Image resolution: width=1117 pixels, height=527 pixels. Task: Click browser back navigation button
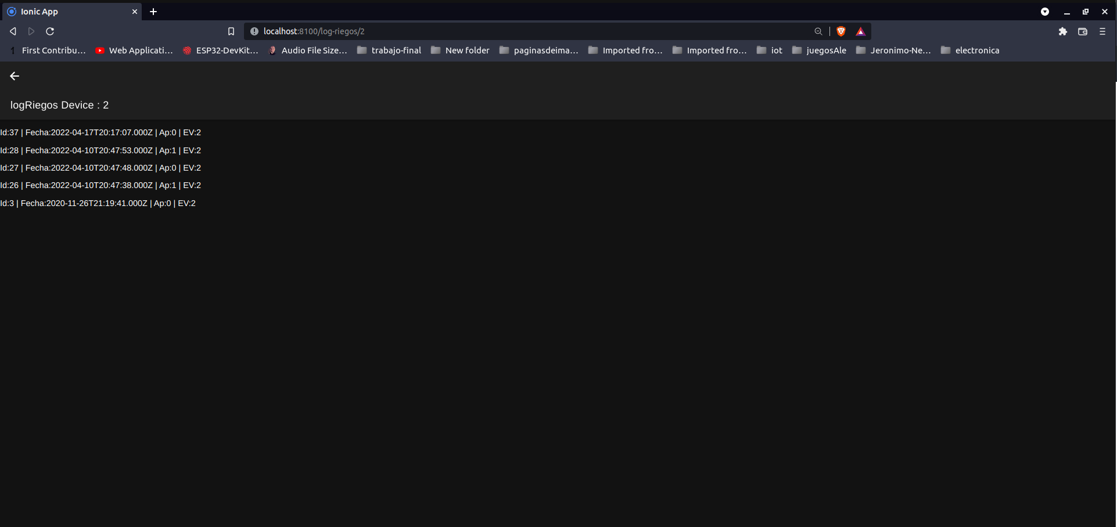tap(13, 31)
